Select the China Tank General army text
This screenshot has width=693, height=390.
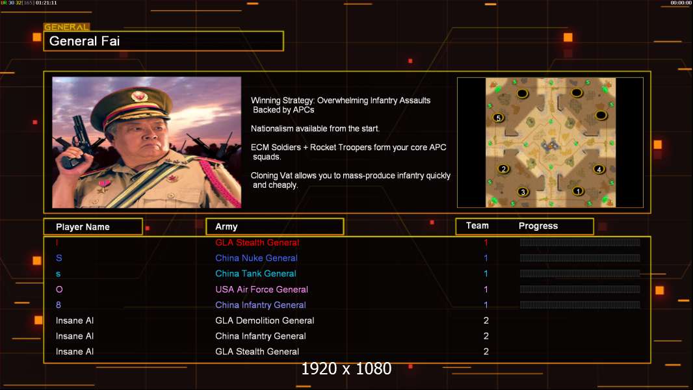tap(255, 274)
